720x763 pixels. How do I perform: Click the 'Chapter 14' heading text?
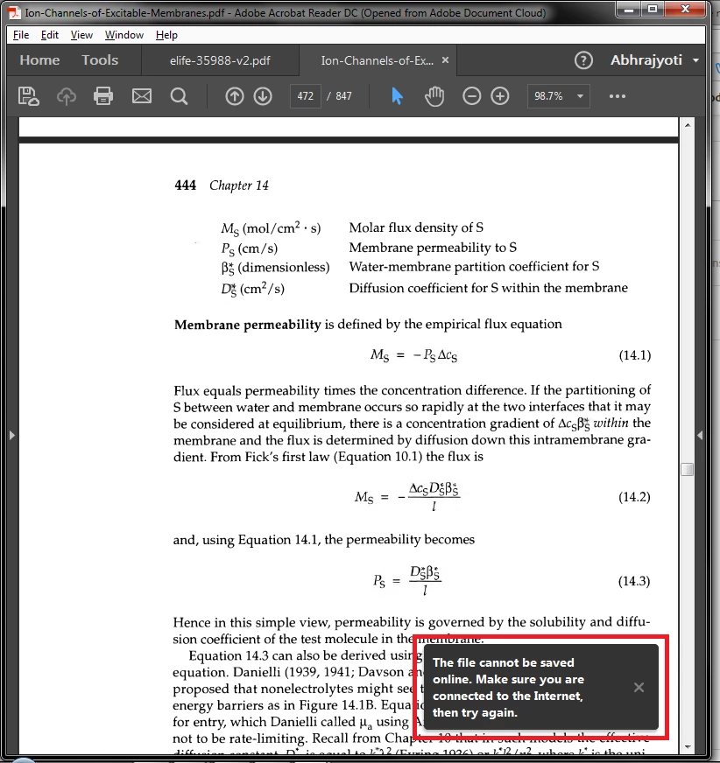(x=239, y=185)
